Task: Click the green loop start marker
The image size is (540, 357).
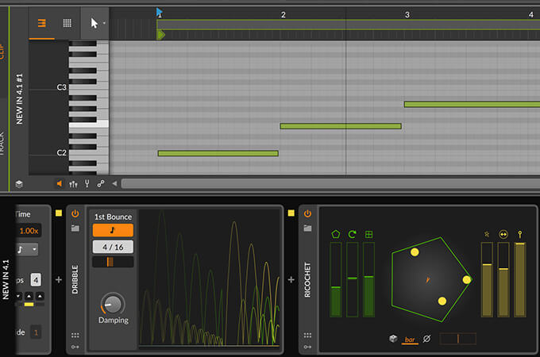Action: [161, 35]
